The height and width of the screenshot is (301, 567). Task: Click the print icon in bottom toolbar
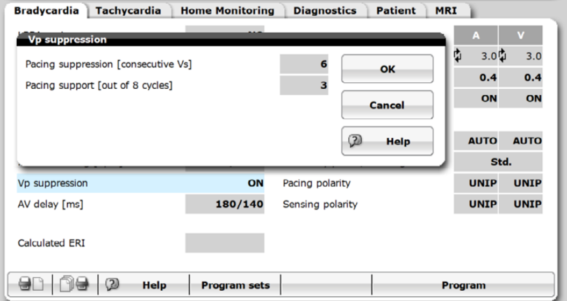click(x=31, y=284)
